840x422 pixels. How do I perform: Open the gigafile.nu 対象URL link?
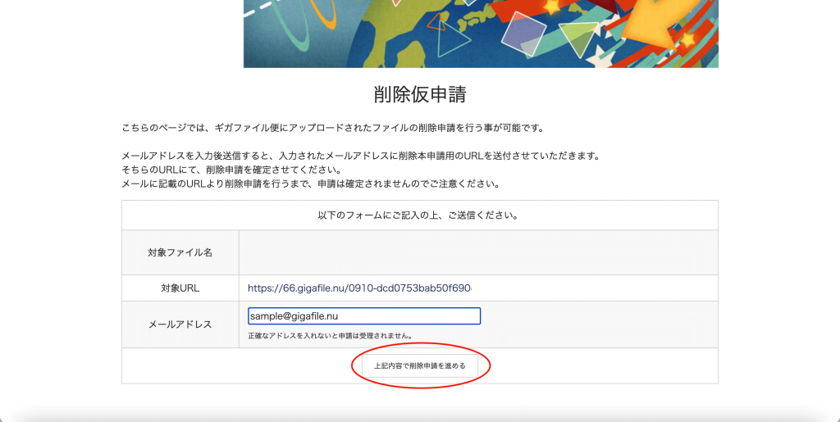359,288
